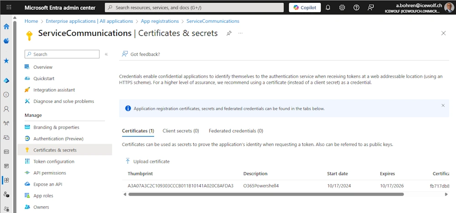The width and height of the screenshot is (456, 213).
Task: Open Favorites star in left rail
Action: click(x=6, y=61)
